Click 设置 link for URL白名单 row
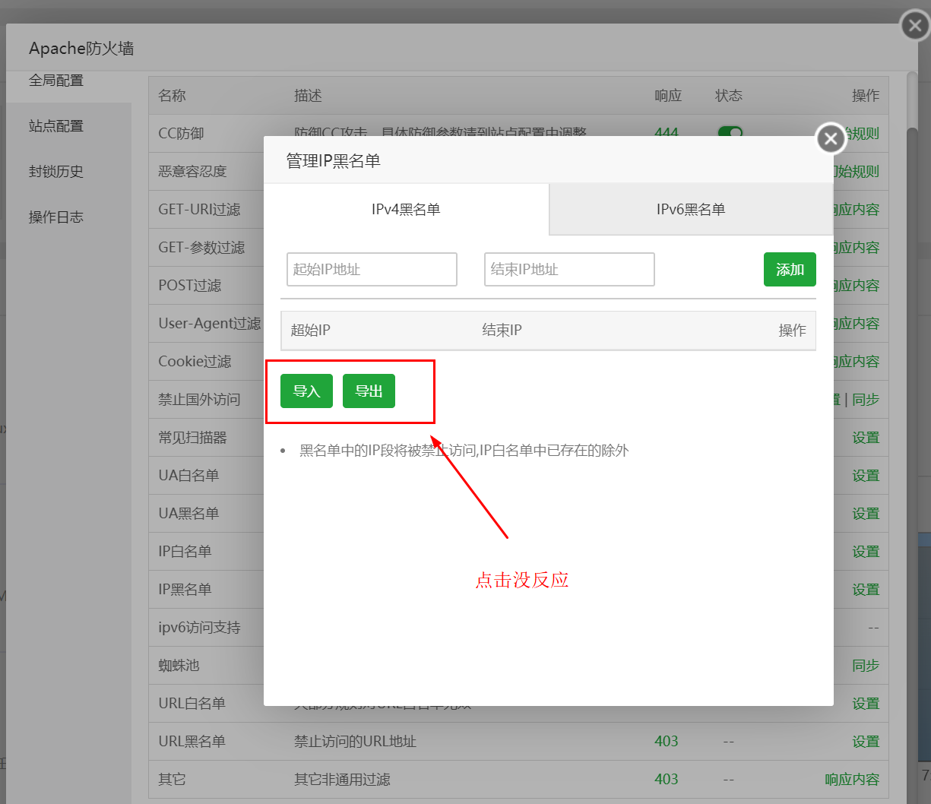 (x=866, y=704)
